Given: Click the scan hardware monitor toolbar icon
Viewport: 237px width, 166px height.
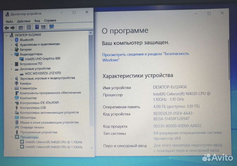Looking at the screenshot, I should [x=52, y=27].
